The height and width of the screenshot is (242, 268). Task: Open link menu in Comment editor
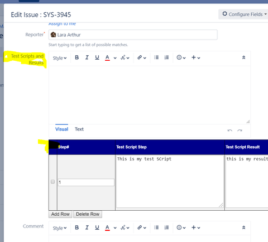coord(142,228)
